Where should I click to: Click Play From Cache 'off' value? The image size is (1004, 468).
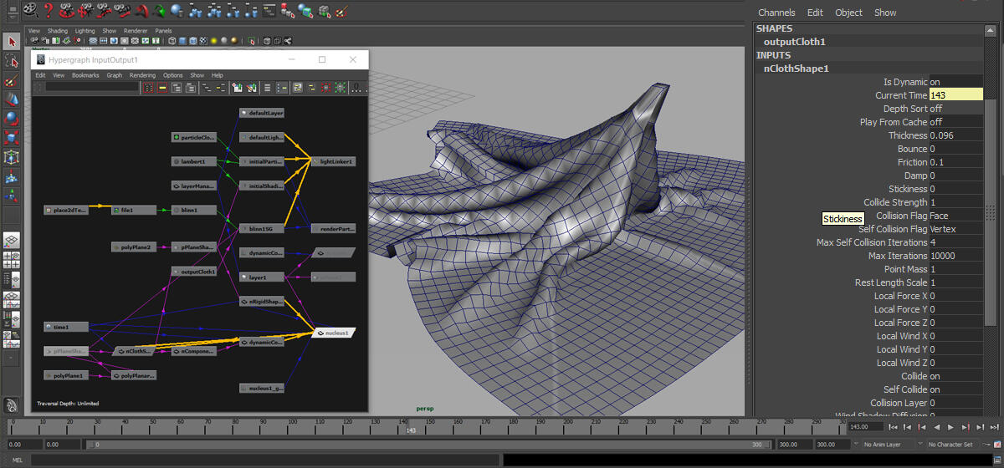click(x=956, y=122)
